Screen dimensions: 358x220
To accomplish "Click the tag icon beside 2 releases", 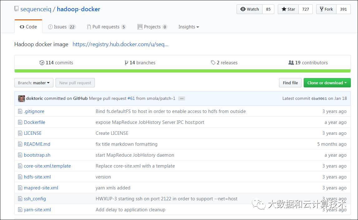I will [x=213, y=63].
